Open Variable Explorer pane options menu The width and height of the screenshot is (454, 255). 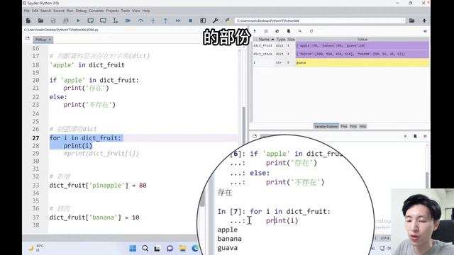pos(425,31)
